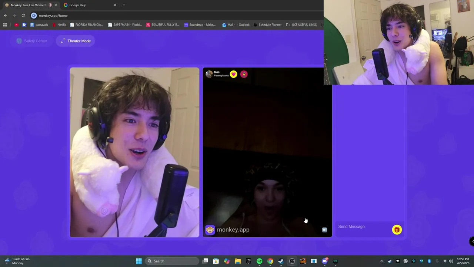Show hidden system tray icons

click(x=382, y=261)
